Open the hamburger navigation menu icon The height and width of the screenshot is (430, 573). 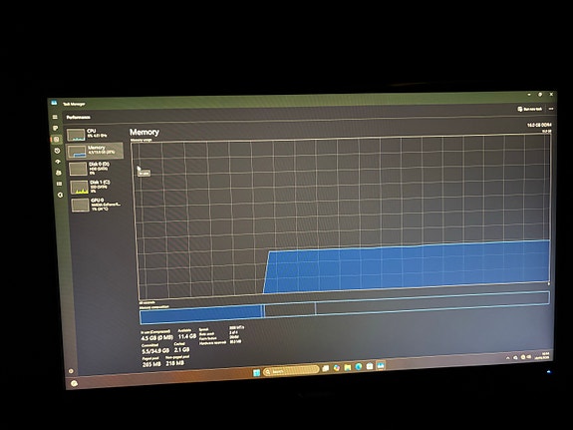[x=55, y=117]
